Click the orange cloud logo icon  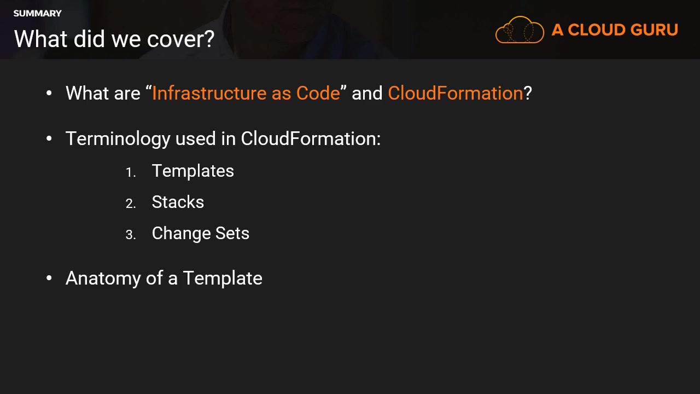519,30
